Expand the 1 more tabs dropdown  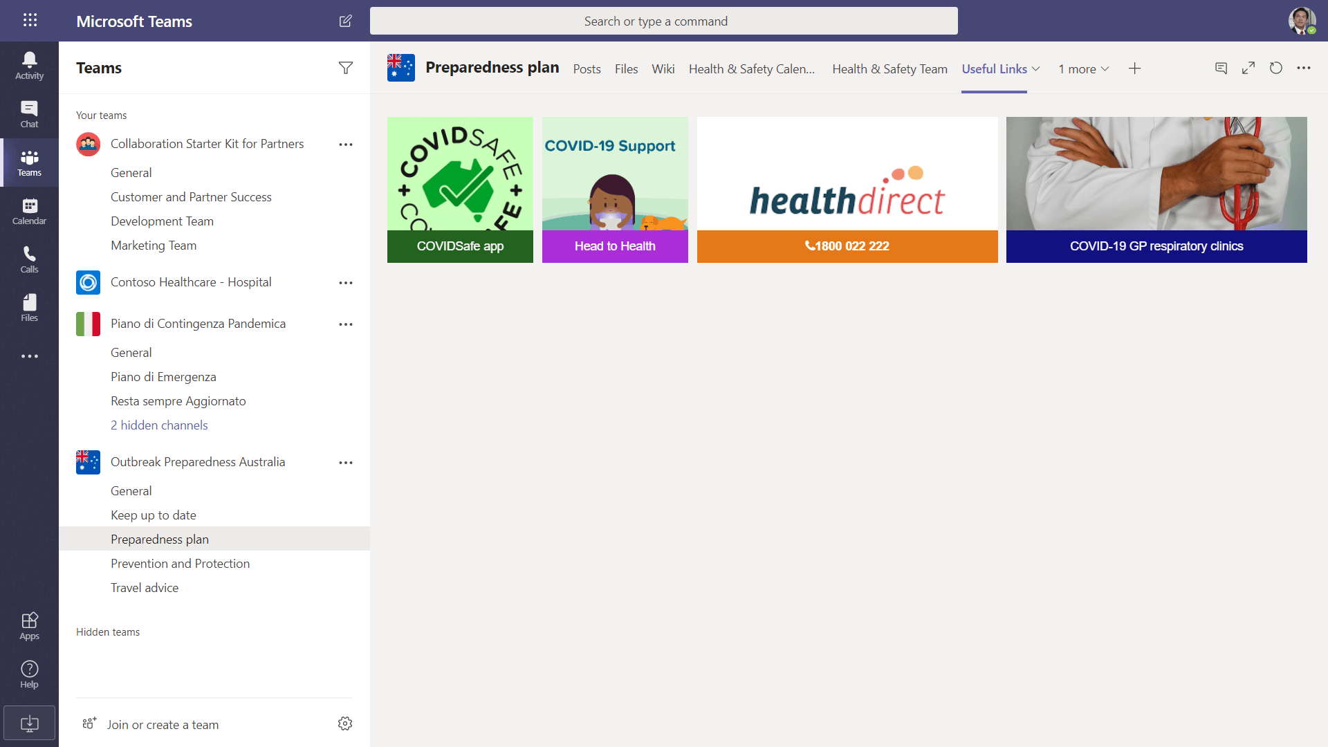pos(1084,69)
